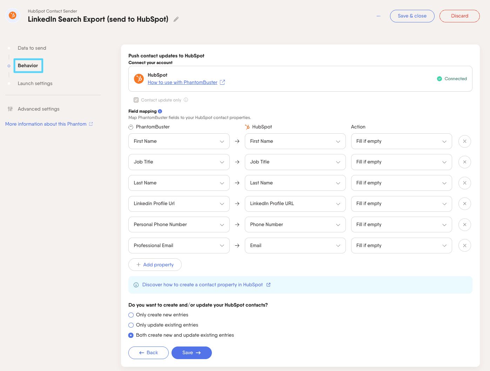Click the external link icon next to PhantomBuster guide

click(222, 82)
